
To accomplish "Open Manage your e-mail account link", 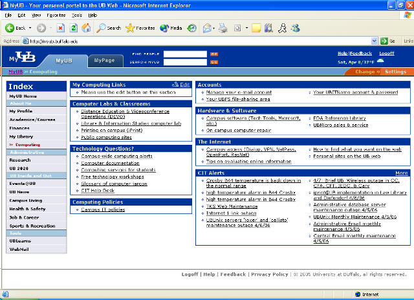I will 239,92.
